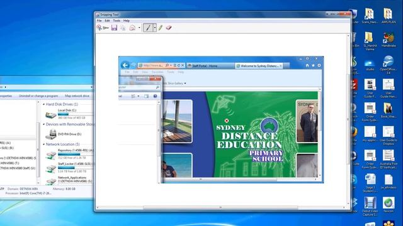Open the Tools menu in Snipping Tool
This screenshot has width=403, height=226.
point(116,21)
